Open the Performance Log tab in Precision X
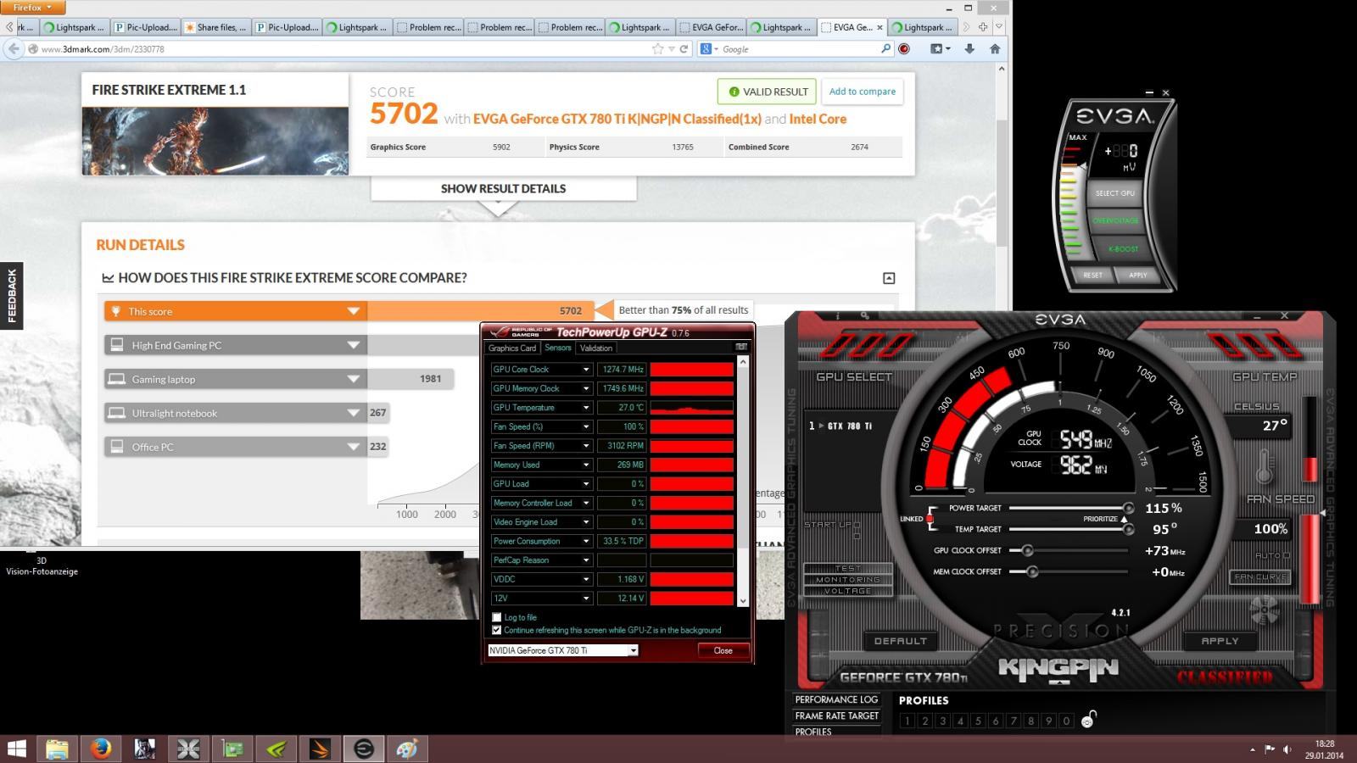The height and width of the screenshot is (763, 1357). click(x=836, y=699)
